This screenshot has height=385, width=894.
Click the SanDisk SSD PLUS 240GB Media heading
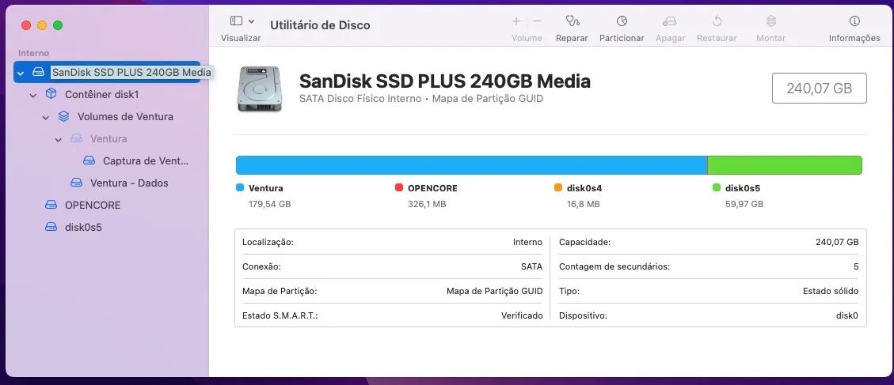[x=445, y=81]
